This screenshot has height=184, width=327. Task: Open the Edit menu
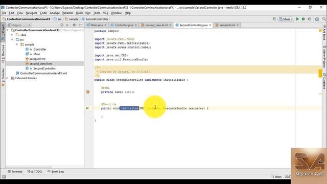coord(11,13)
